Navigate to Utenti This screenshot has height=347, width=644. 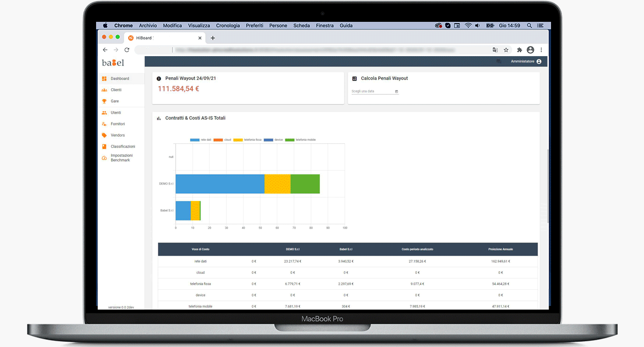pyautogui.click(x=116, y=113)
